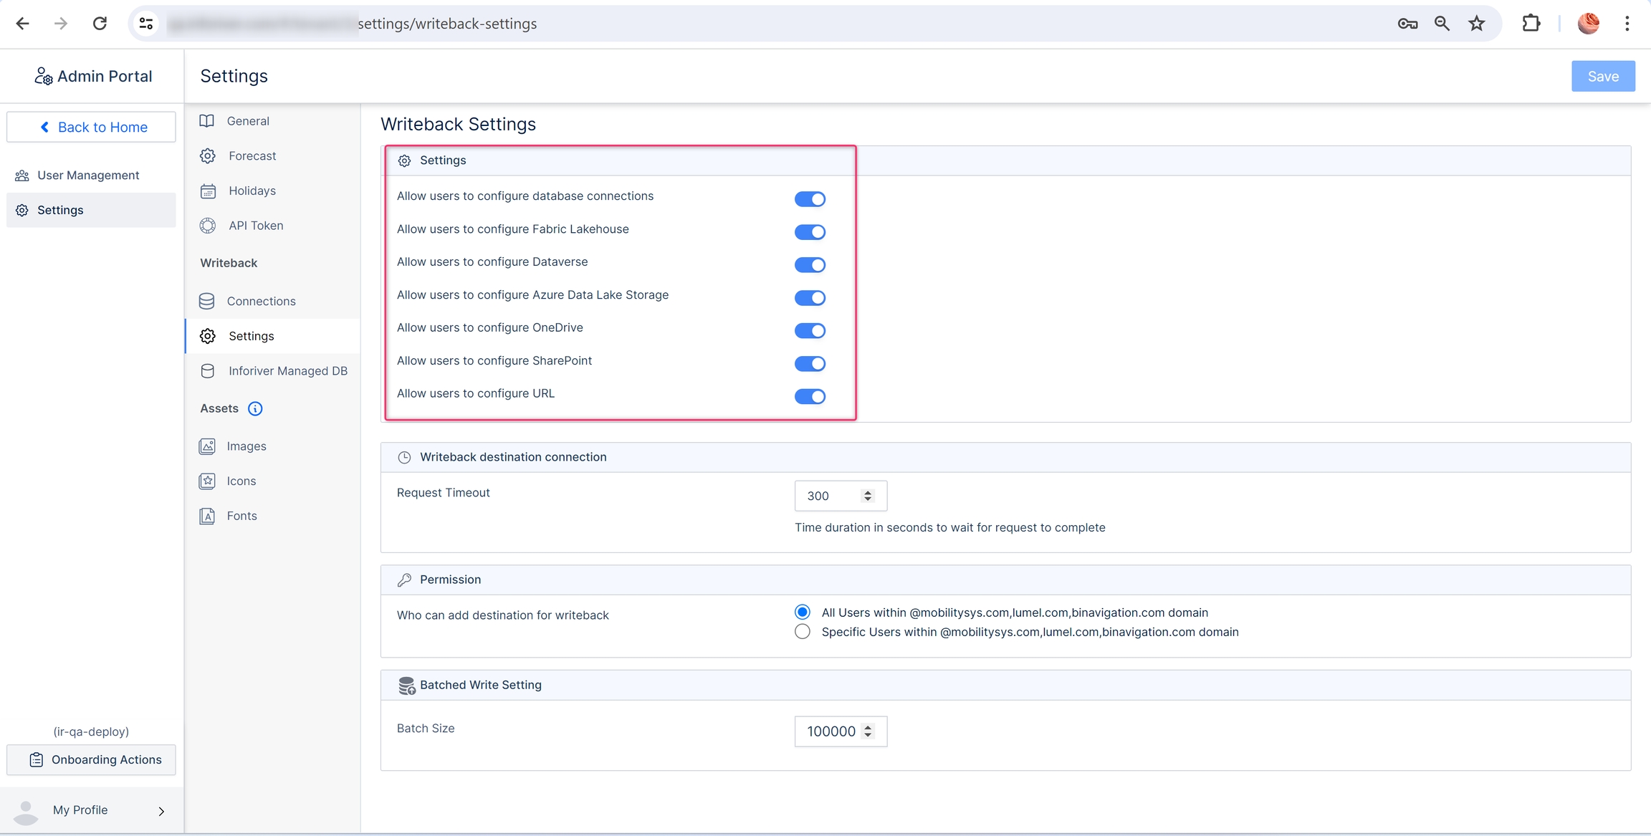Open the Icons assets page
Viewport: 1651px width, 836px height.
[x=241, y=481]
